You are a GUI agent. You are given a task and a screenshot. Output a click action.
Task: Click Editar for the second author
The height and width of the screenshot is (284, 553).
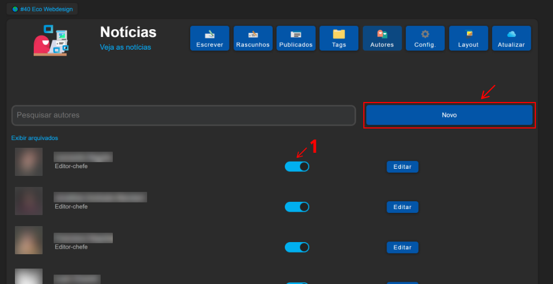(403, 207)
